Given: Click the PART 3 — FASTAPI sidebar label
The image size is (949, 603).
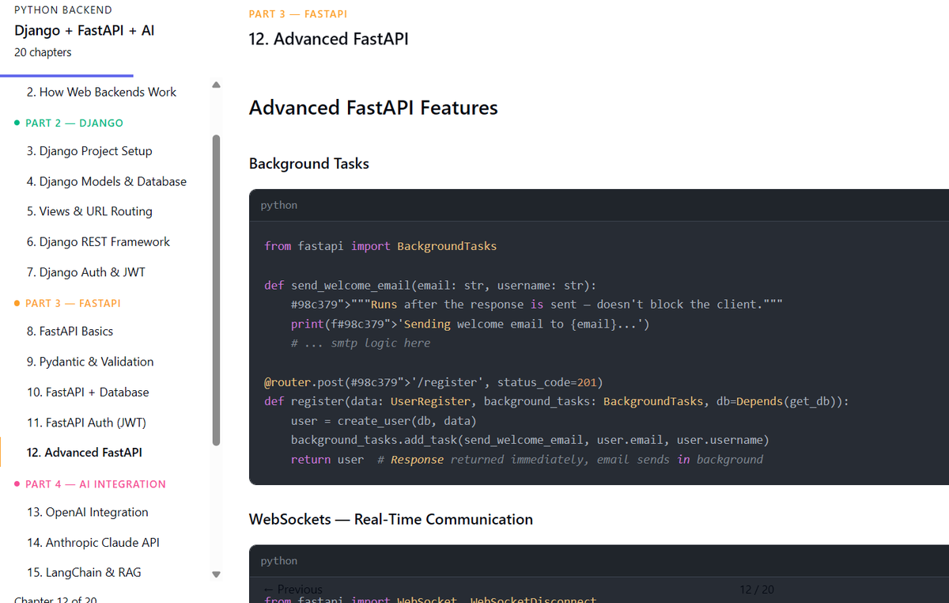Looking at the screenshot, I should tap(73, 303).
